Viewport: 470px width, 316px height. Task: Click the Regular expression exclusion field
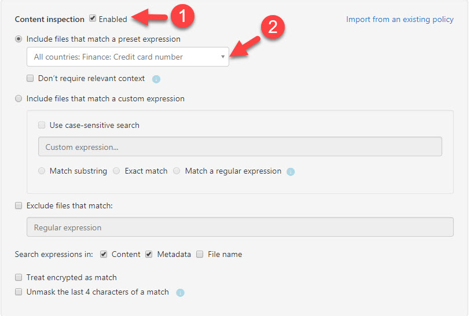[240, 227]
